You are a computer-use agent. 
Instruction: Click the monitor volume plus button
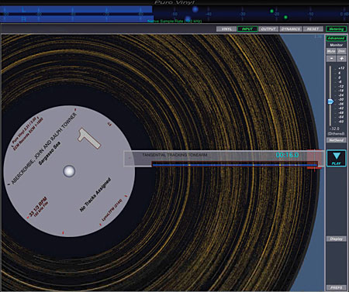pyautogui.click(x=341, y=59)
